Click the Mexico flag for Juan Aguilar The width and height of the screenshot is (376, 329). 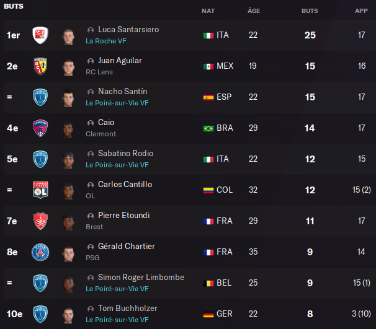208,66
